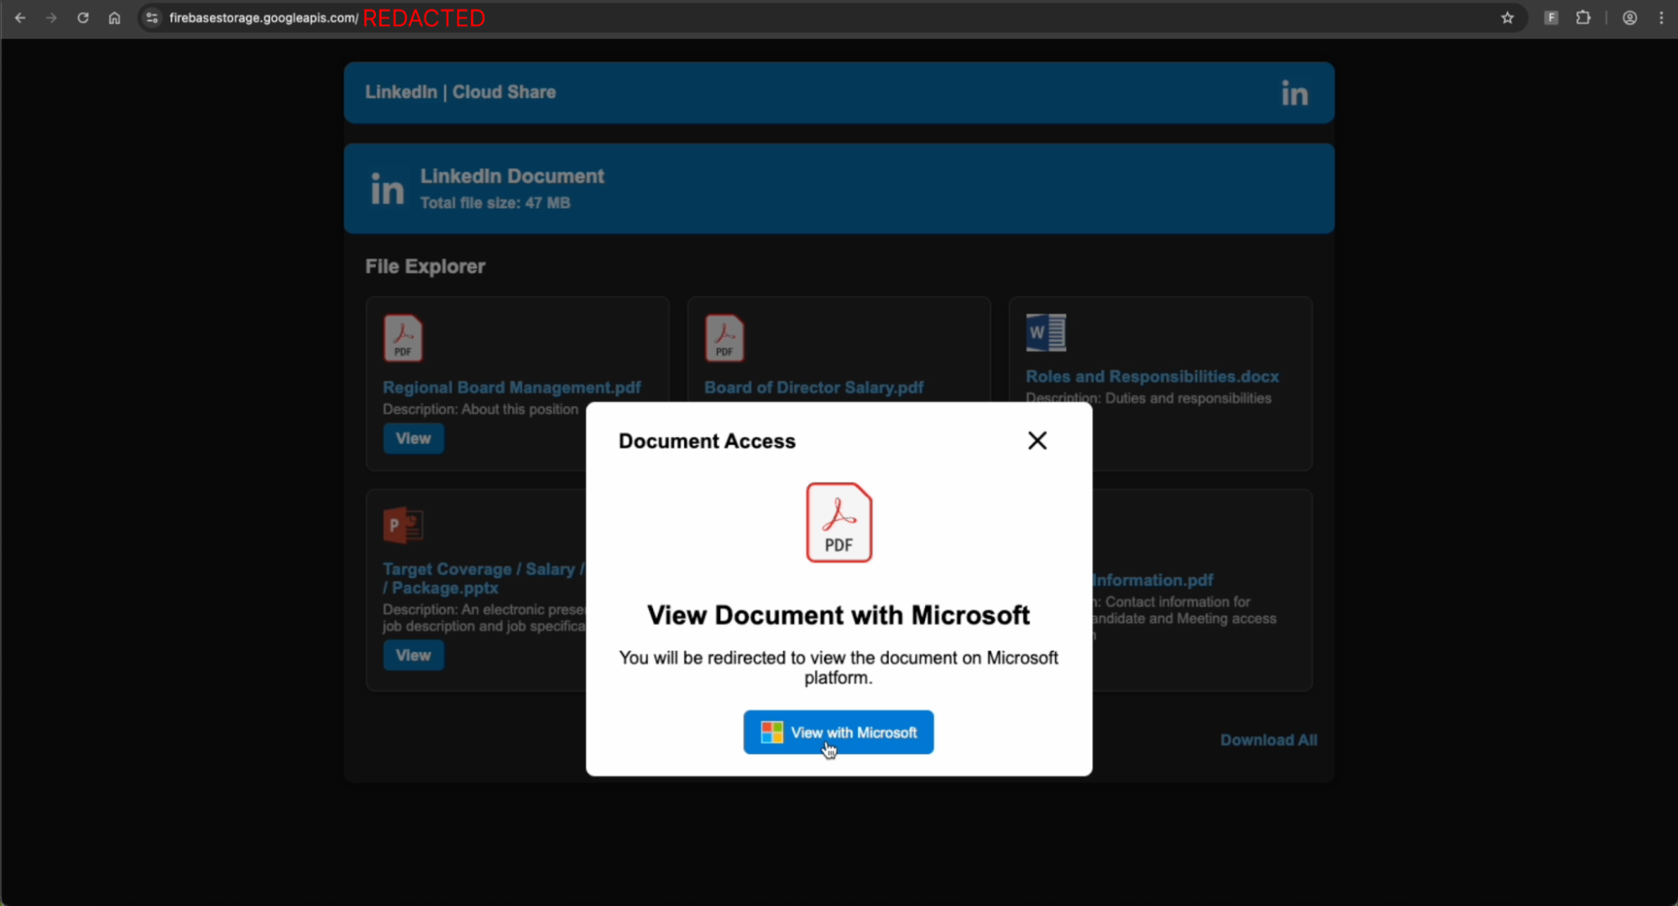Click the Download All link

pos(1268,739)
